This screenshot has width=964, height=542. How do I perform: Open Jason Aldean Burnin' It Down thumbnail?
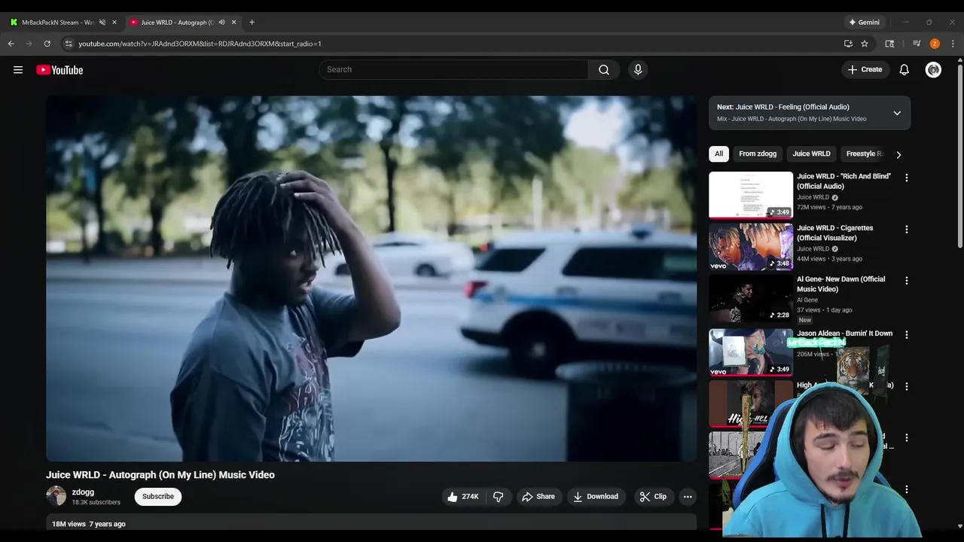click(751, 352)
